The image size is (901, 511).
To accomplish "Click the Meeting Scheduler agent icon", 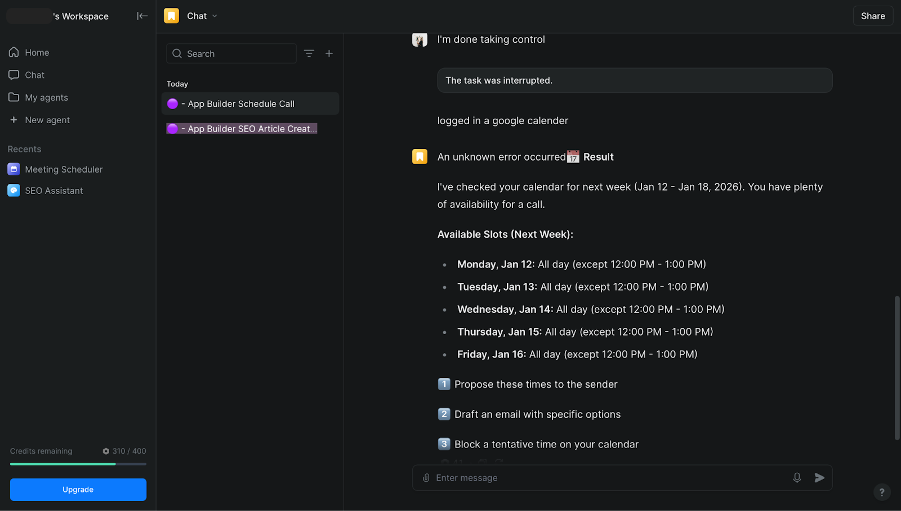I will (x=14, y=169).
